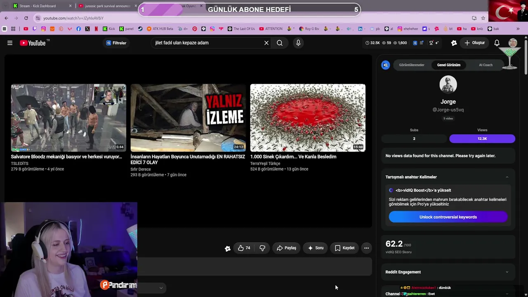Open the Salvatore Bloodz video thumbnail
This screenshot has width=528, height=297.
[68, 118]
